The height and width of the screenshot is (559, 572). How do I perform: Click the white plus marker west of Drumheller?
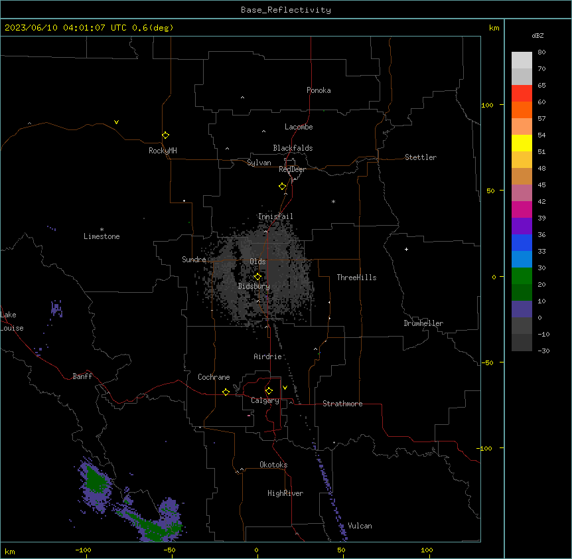click(406, 249)
